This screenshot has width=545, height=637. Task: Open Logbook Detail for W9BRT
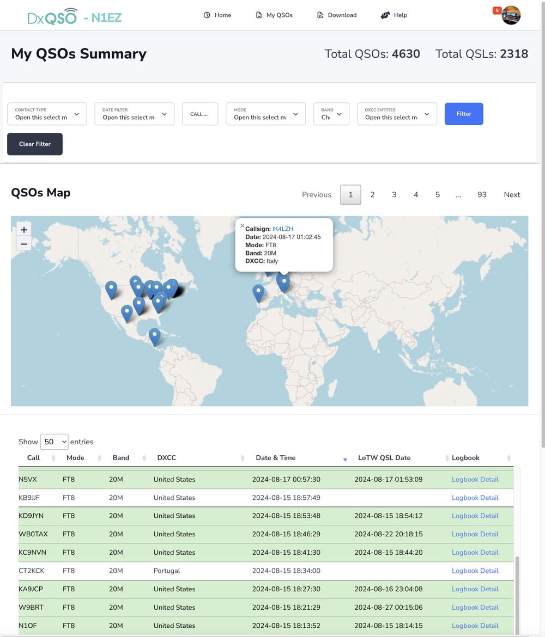[x=475, y=608]
